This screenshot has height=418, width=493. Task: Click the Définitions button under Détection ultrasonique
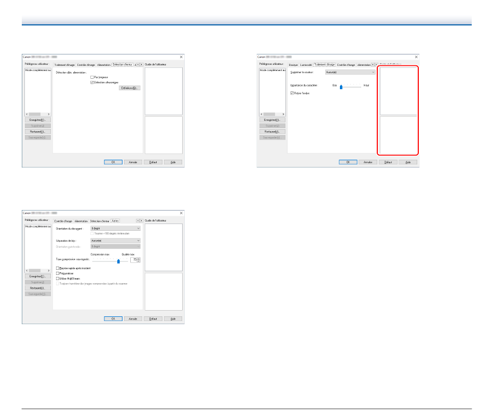click(x=130, y=88)
